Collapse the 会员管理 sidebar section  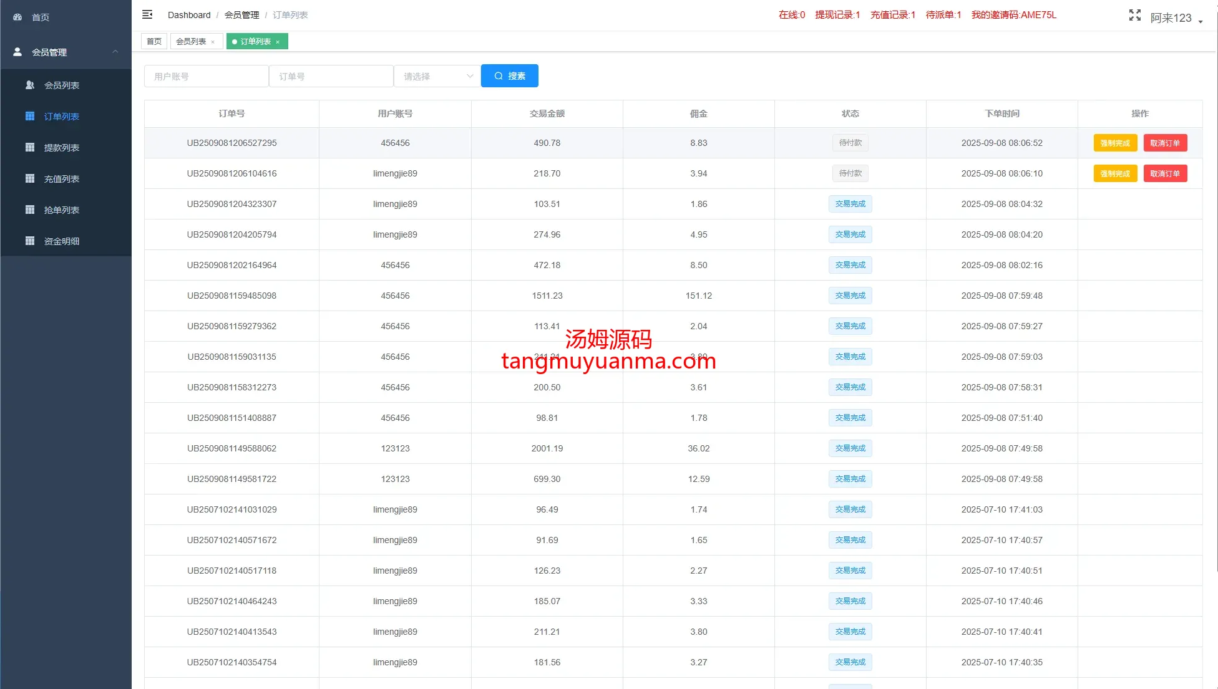click(x=115, y=52)
